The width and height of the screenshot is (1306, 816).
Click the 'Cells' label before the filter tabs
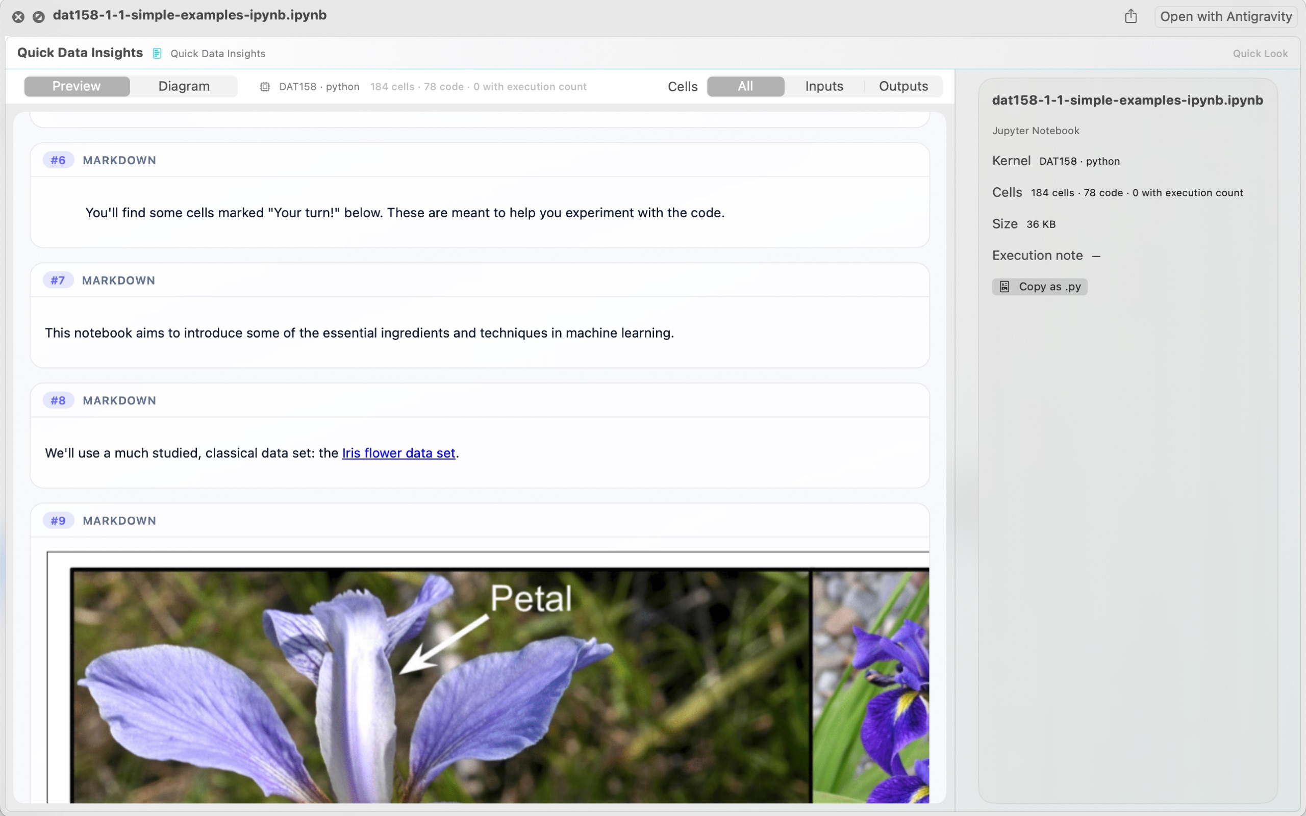pos(683,87)
